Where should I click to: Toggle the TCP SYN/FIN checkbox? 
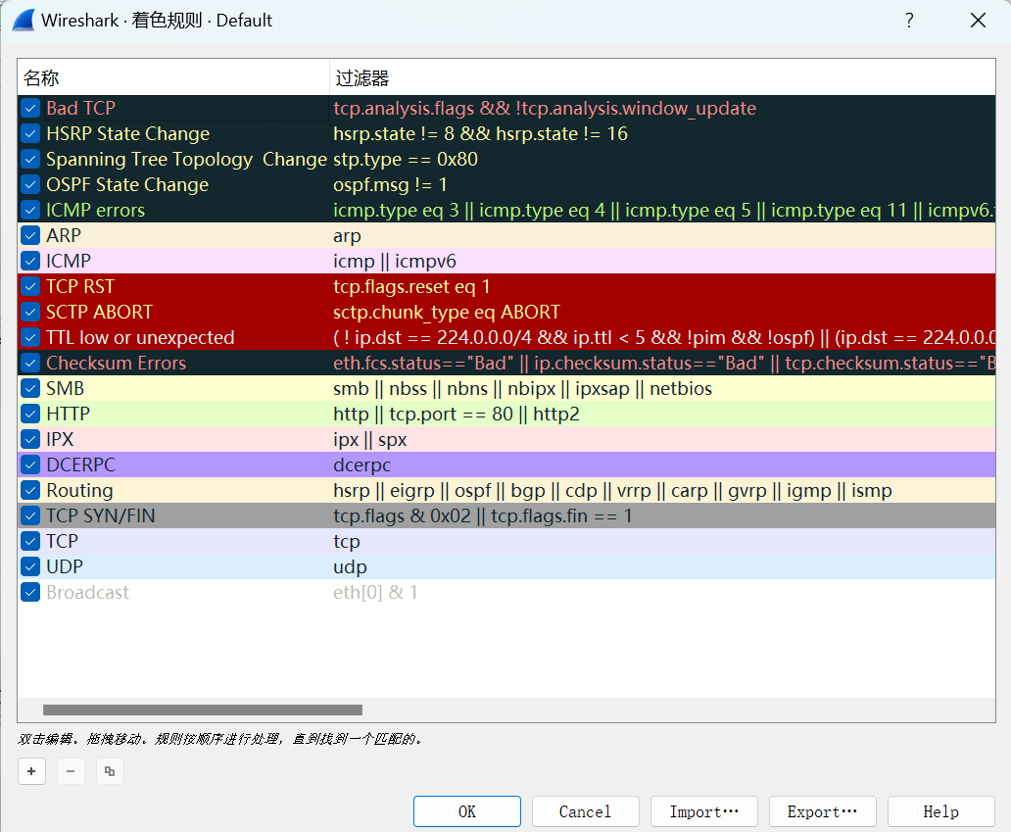click(30, 515)
